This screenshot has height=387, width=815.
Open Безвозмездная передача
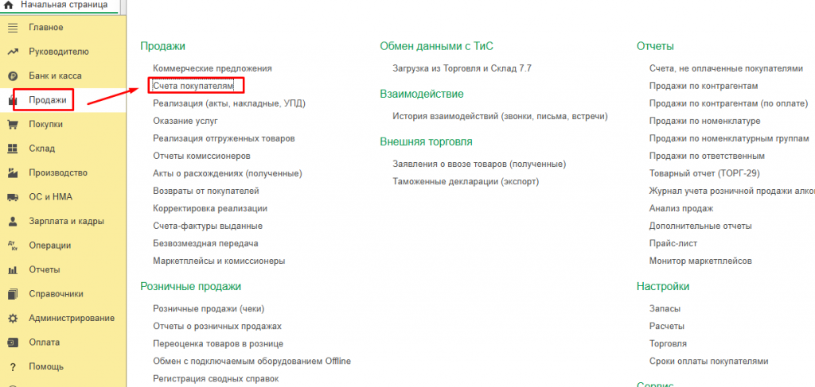point(206,243)
